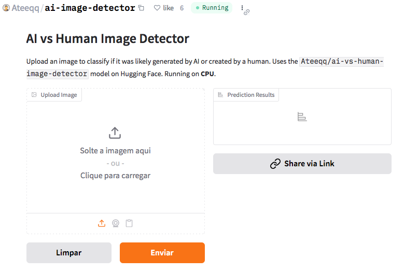
Task: Copy the Space name with copy icon
Action: point(142,8)
